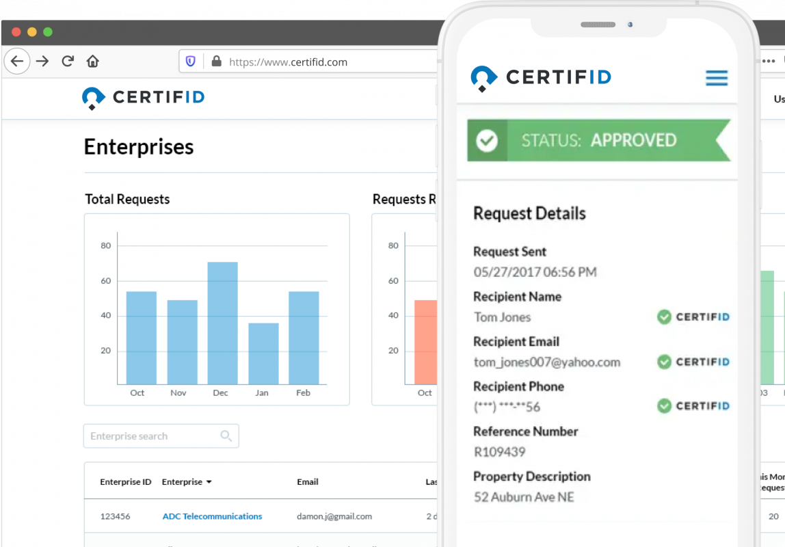Open the ADC Telecommunications link
The width and height of the screenshot is (785, 547).
[212, 516]
